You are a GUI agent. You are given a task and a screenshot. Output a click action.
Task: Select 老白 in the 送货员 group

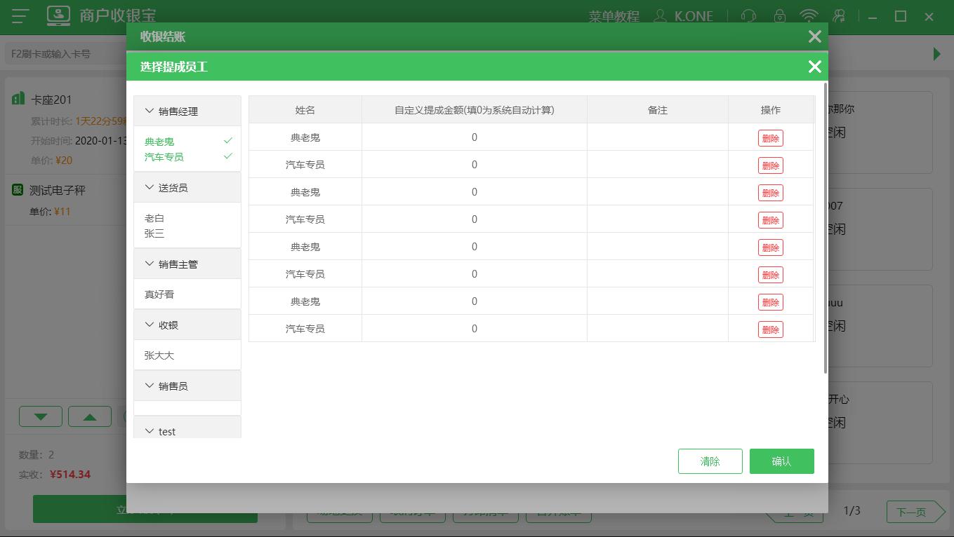click(154, 217)
